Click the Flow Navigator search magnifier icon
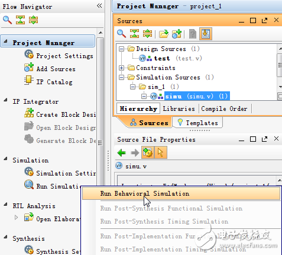This screenshot has width=282, height=255. (7, 20)
